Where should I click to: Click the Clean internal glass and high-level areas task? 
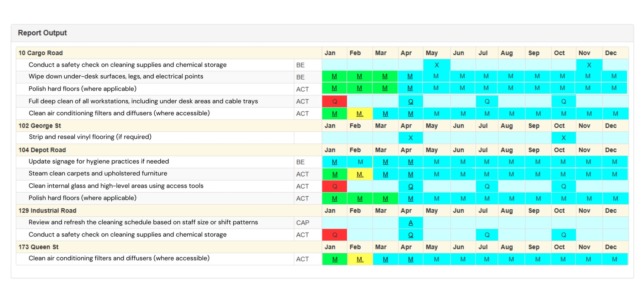(x=116, y=186)
